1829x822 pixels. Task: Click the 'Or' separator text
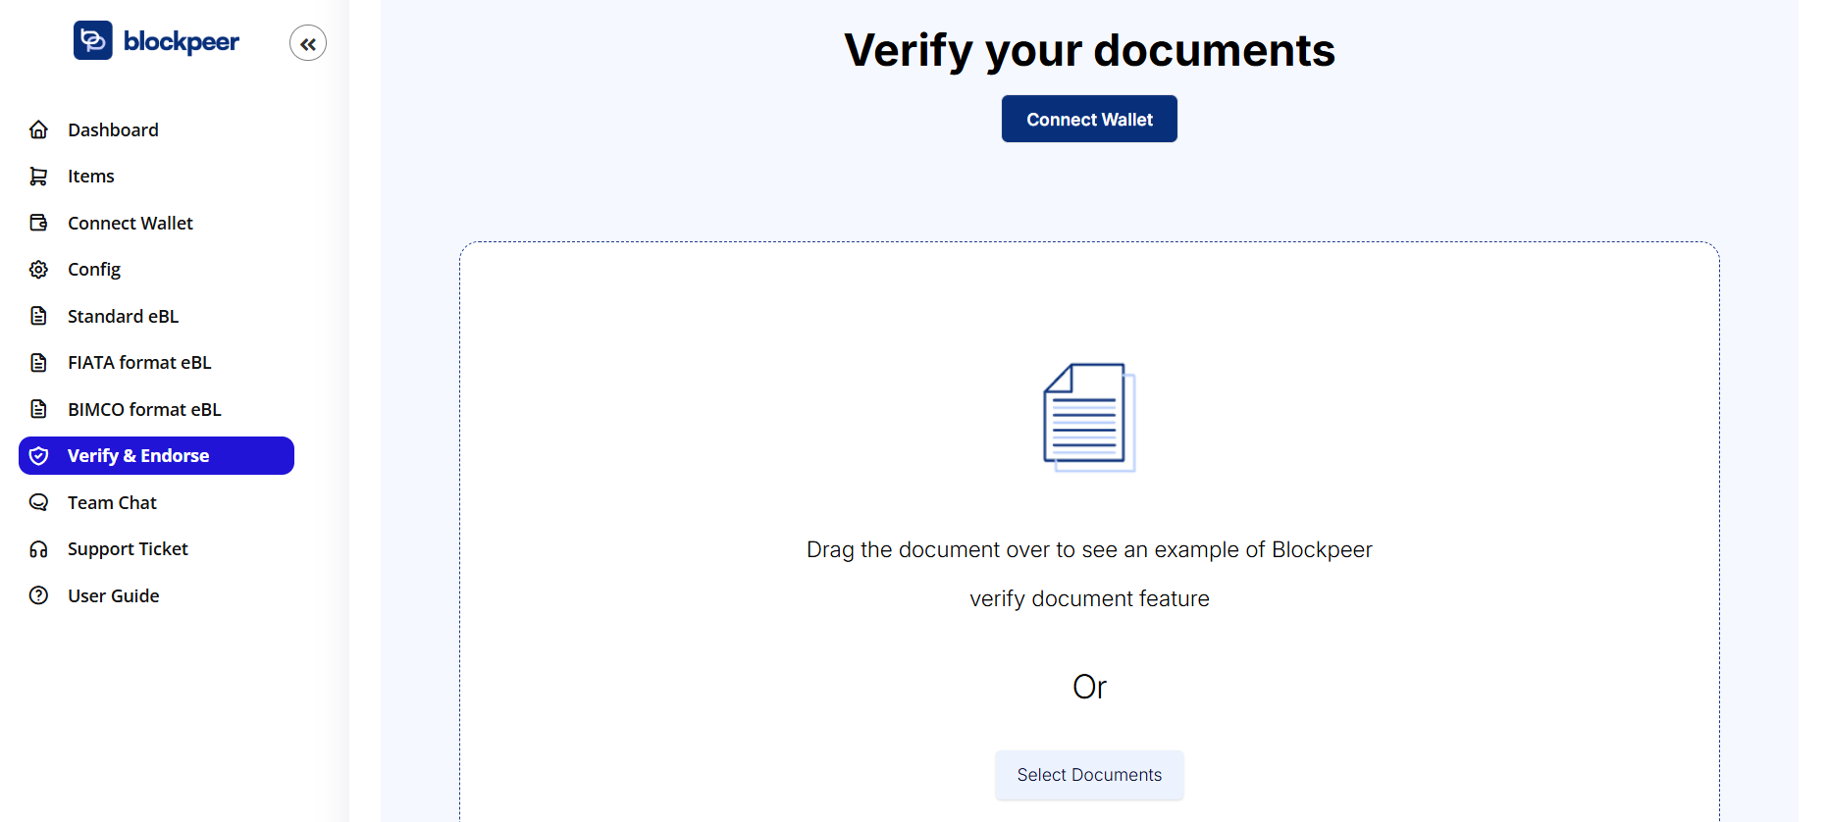[x=1089, y=687]
